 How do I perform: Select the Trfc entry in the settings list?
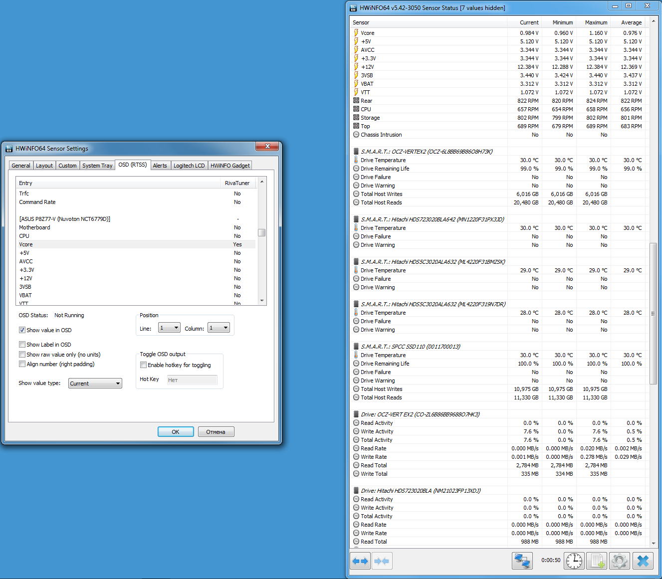(136, 193)
